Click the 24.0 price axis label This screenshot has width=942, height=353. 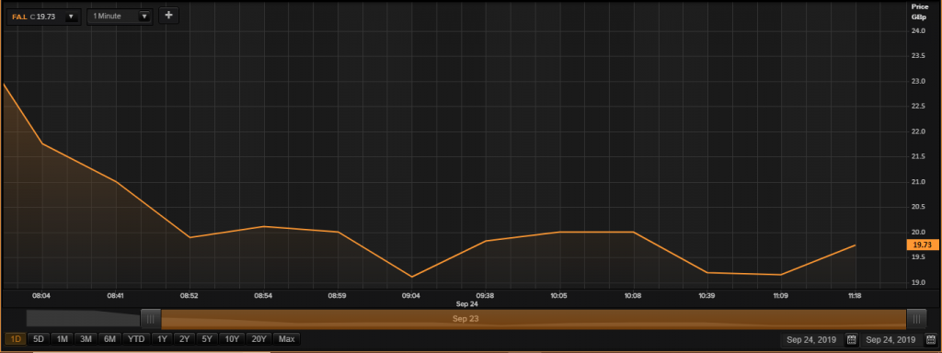(918, 30)
